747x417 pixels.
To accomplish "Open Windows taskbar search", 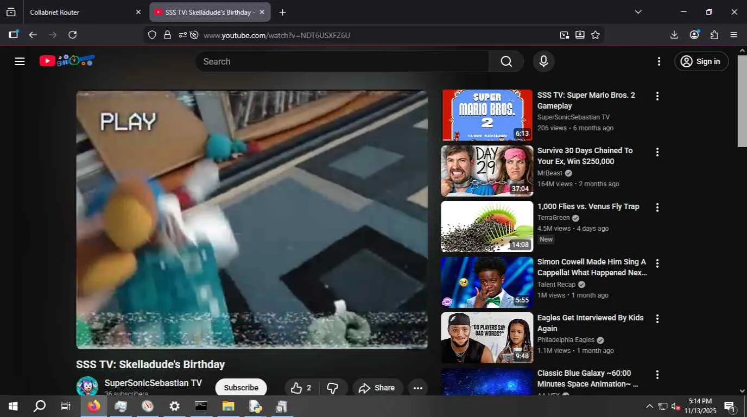I will 40,406.
